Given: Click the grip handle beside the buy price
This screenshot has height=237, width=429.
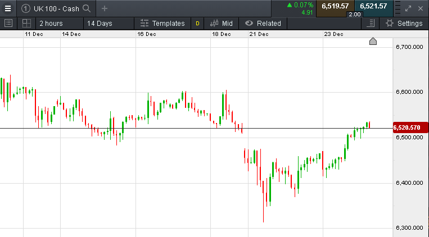Looking at the screenshot, I should (x=397, y=8).
